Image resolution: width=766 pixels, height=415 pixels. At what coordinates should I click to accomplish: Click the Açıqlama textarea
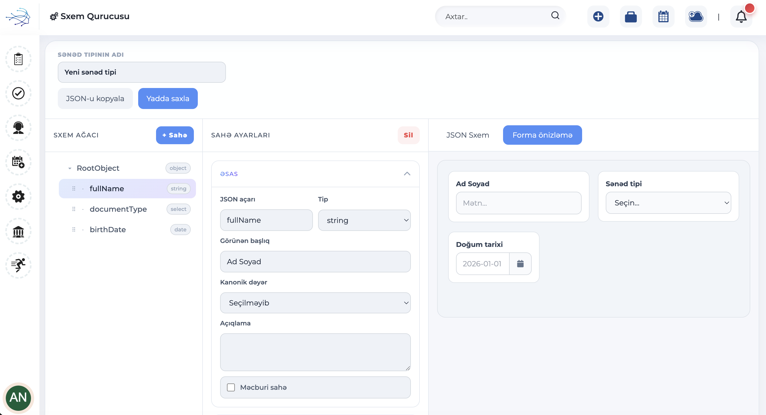click(315, 352)
